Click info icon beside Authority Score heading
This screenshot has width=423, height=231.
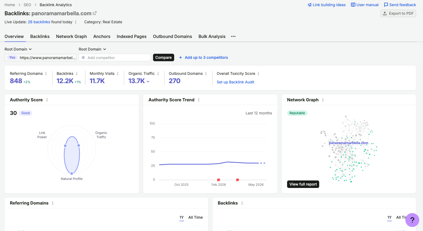pos(47,100)
